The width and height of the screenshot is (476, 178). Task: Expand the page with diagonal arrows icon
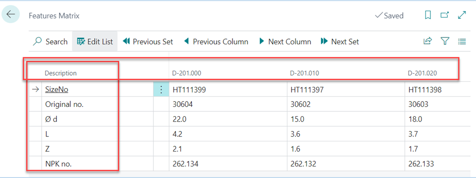tap(462, 15)
